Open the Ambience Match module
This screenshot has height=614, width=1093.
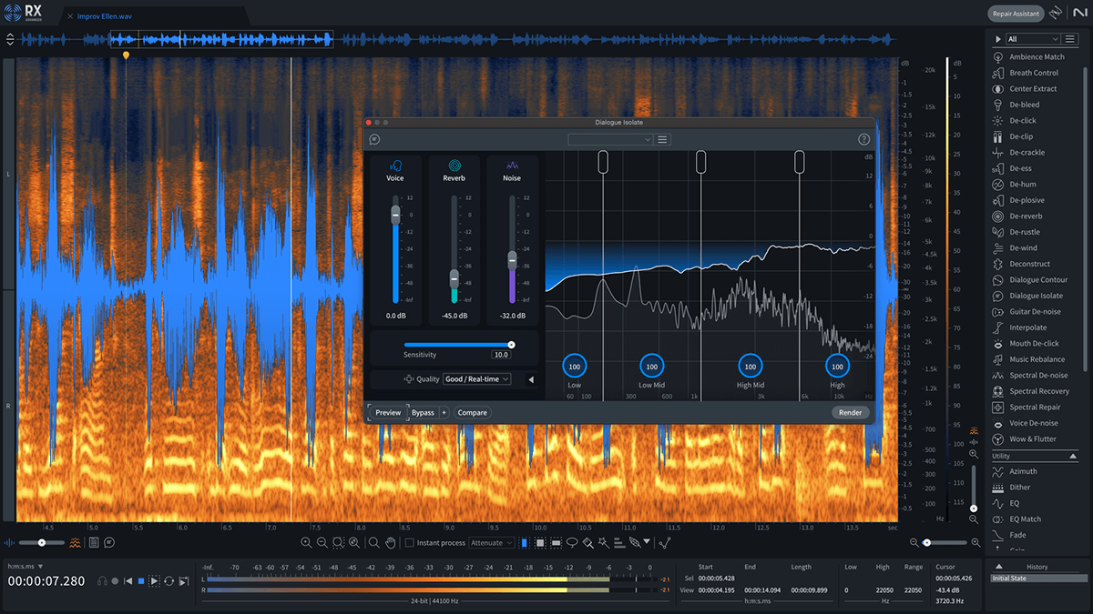coord(1028,57)
